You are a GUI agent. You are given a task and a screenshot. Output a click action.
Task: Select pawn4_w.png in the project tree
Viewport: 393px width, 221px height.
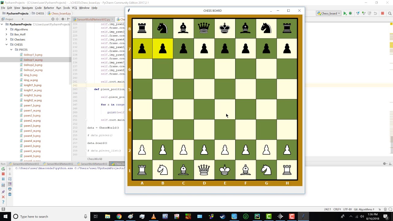coord(32,141)
